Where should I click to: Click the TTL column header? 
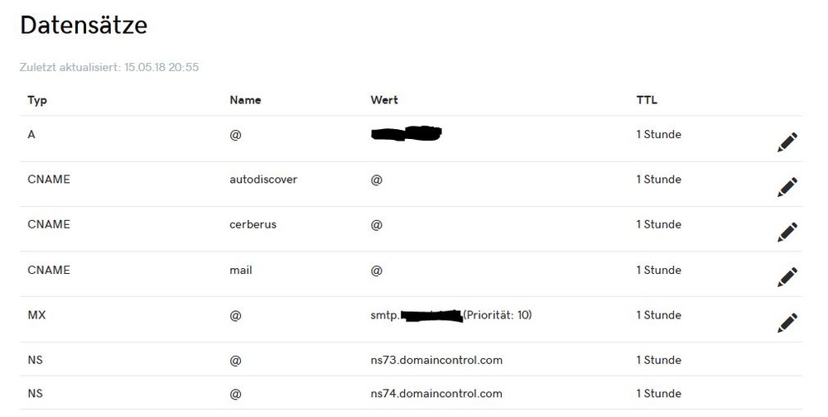[x=647, y=100]
